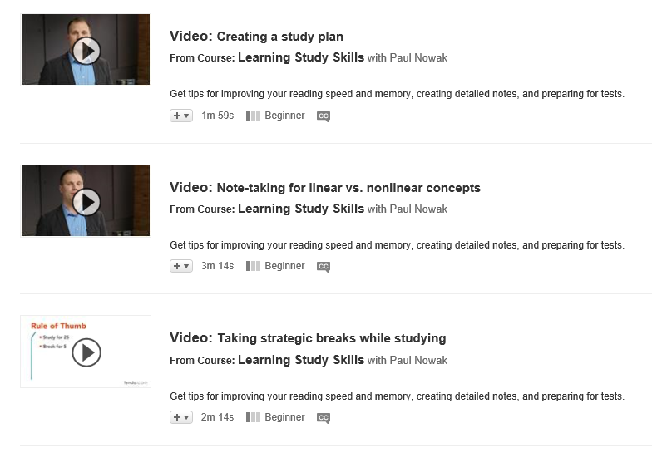
Task: Click Beginner level icon under Taking strategic breaks
Action: click(x=254, y=417)
